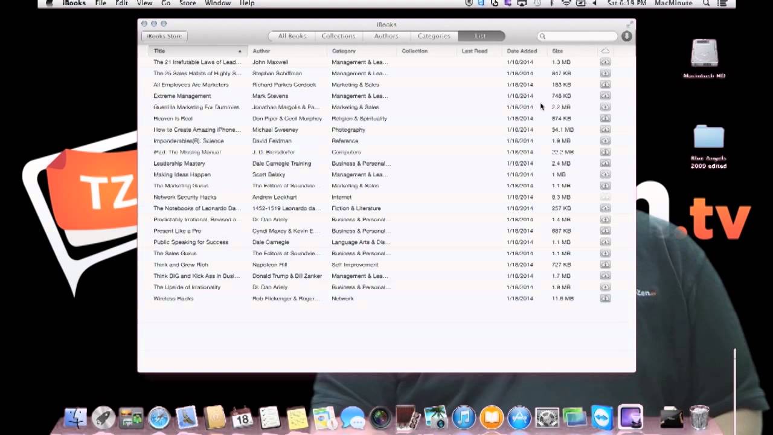
Task: Click the iCloud status column header icon
Action: point(605,51)
